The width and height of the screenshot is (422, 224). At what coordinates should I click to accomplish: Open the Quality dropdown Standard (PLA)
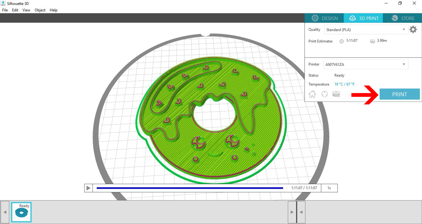[x=366, y=30]
